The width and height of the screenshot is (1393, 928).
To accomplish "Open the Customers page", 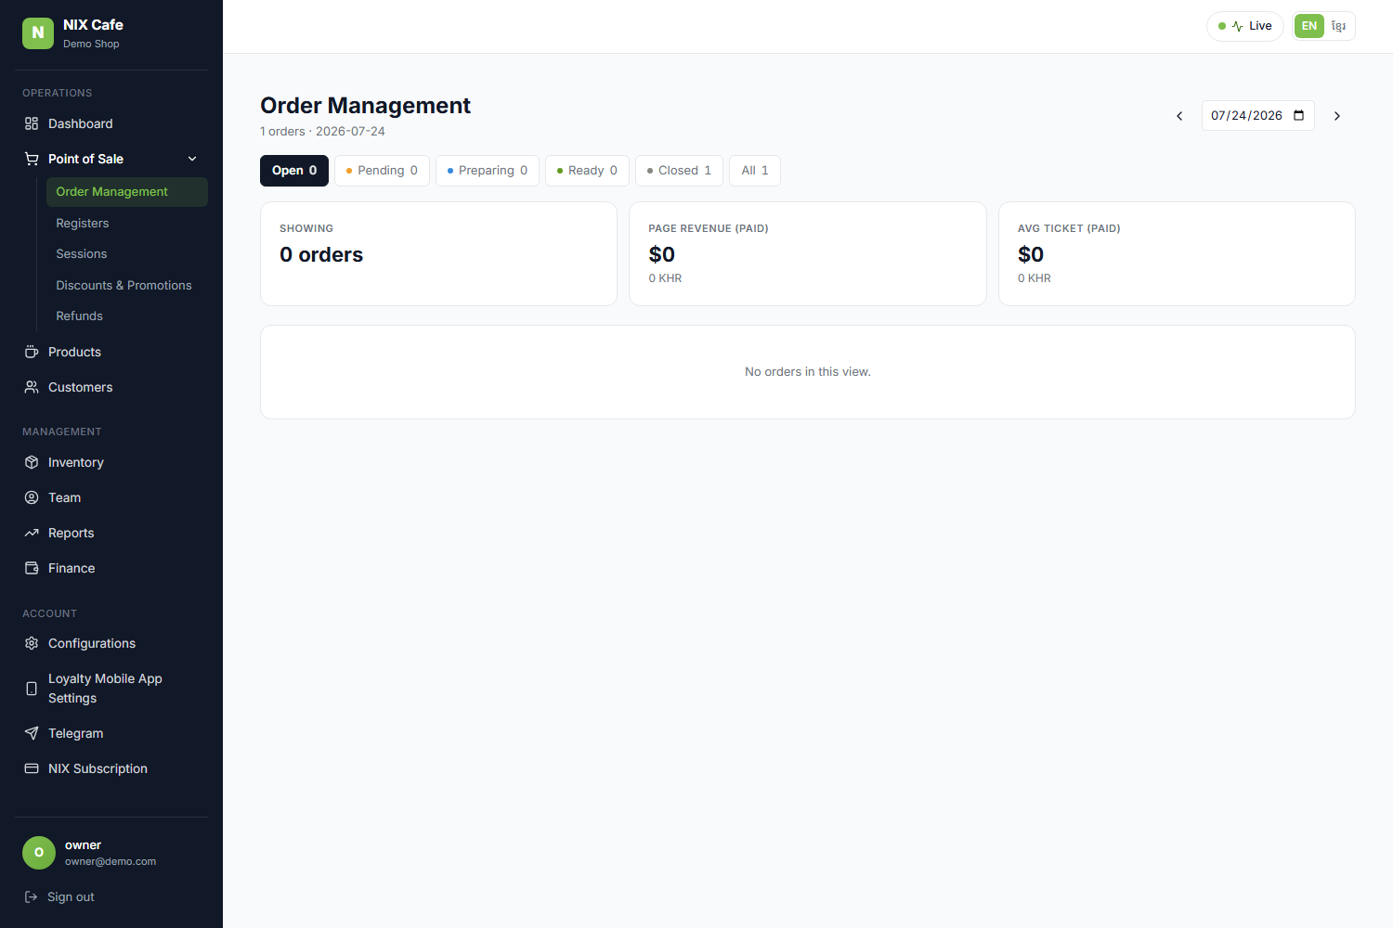I will (x=111, y=387).
